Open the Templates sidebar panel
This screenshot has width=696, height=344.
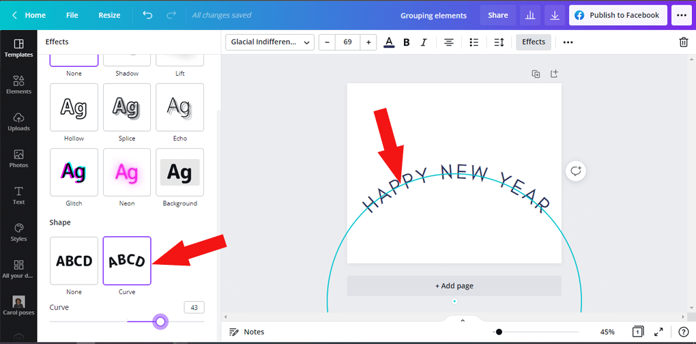18,48
